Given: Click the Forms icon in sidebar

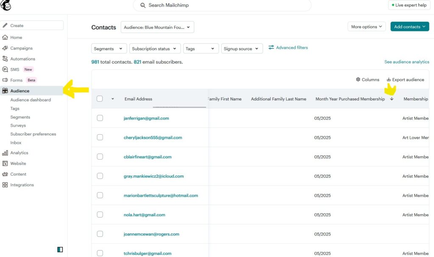Looking at the screenshot, I should [x=5, y=80].
